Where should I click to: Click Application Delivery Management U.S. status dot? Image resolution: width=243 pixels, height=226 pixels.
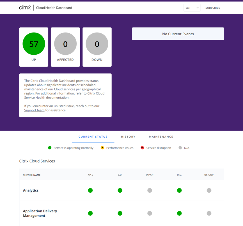[x=179, y=213]
